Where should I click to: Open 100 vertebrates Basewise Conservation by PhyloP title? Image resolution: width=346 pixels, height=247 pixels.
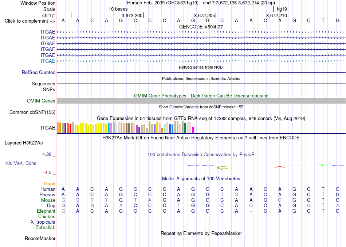(x=201, y=155)
